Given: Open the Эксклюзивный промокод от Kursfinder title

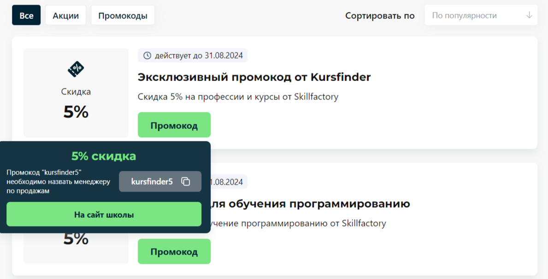Looking at the screenshot, I should tap(254, 77).
